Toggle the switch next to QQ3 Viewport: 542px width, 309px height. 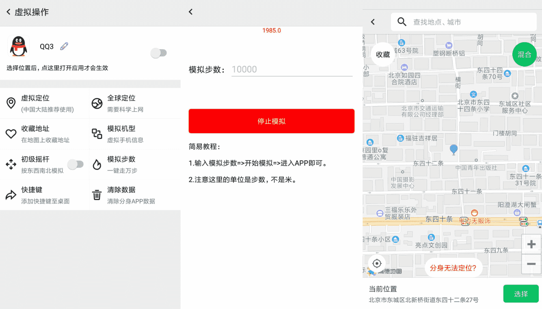(x=158, y=53)
